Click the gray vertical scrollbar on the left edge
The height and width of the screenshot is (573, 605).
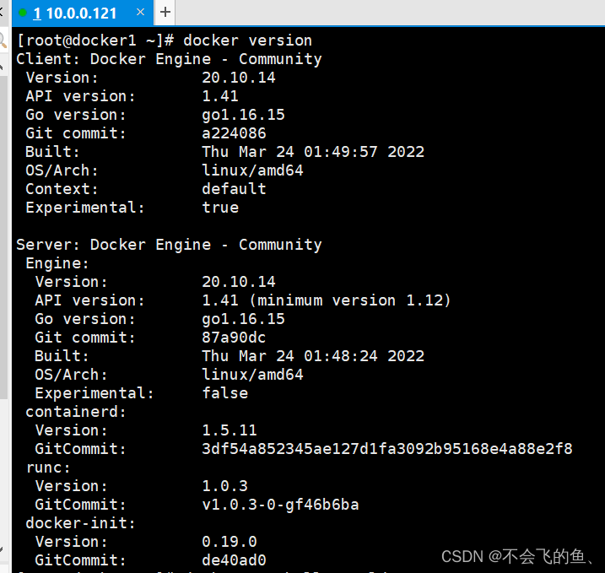(3, 237)
